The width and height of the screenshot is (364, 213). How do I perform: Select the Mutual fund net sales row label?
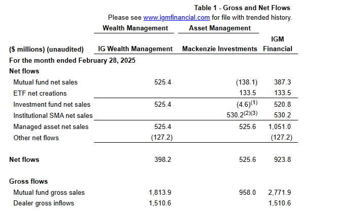click(x=46, y=82)
